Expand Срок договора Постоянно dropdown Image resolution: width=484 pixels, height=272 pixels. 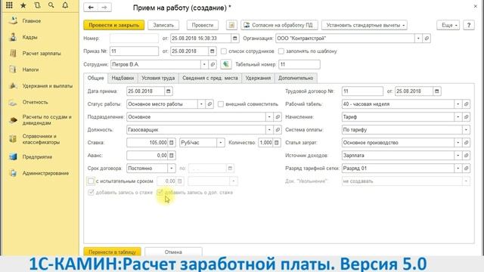pyautogui.click(x=172, y=168)
